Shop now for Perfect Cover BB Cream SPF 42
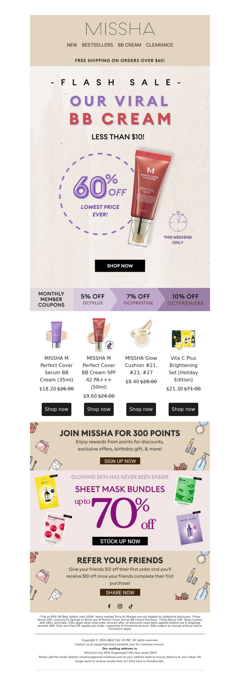This screenshot has height=682, width=240. (x=99, y=409)
